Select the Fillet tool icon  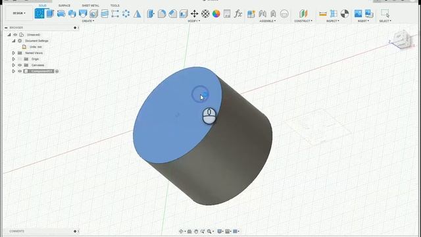[x=162, y=13]
